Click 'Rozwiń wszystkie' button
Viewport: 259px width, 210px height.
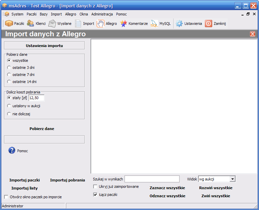216,188
